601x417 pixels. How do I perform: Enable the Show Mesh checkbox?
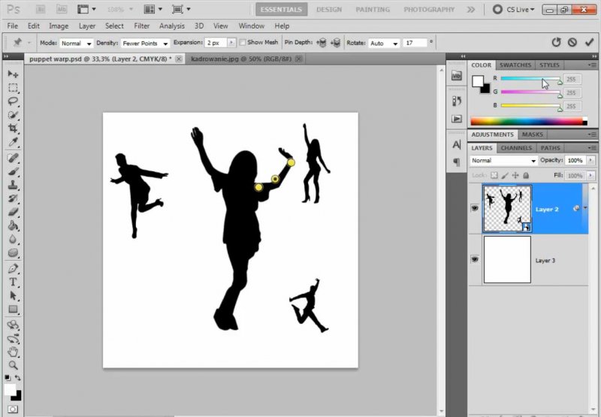(x=242, y=43)
